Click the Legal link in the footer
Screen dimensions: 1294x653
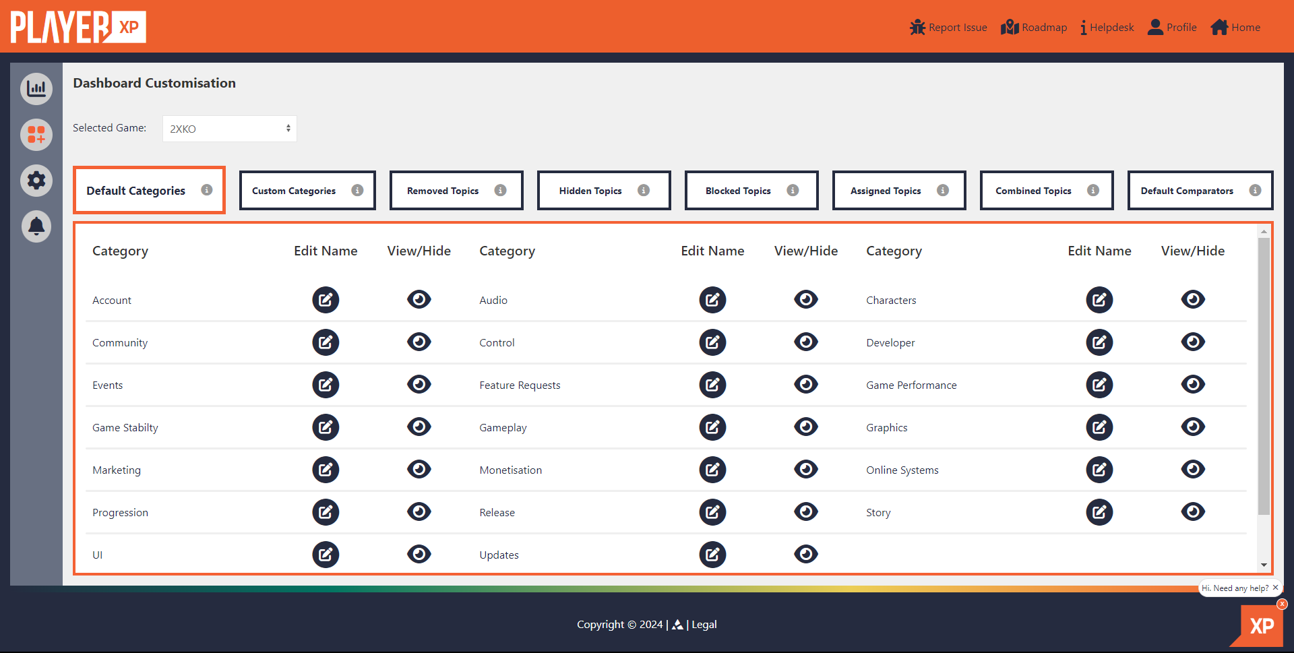(x=704, y=624)
